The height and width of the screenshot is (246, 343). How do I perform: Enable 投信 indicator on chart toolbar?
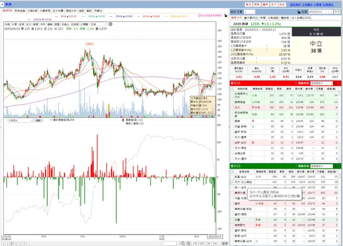click(21, 24)
